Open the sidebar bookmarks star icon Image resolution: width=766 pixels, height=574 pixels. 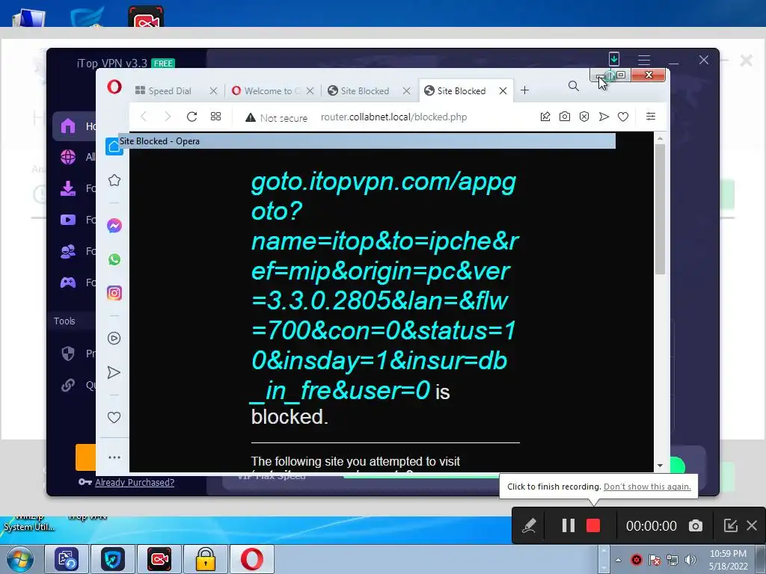[x=114, y=180]
